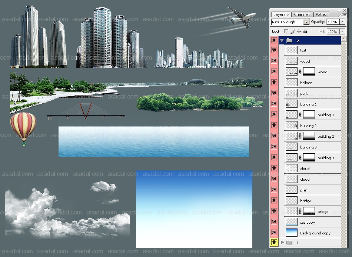The image size is (352, 257).
Task: Click the lock all padlock icon
Action: click(x=305, y=32)
